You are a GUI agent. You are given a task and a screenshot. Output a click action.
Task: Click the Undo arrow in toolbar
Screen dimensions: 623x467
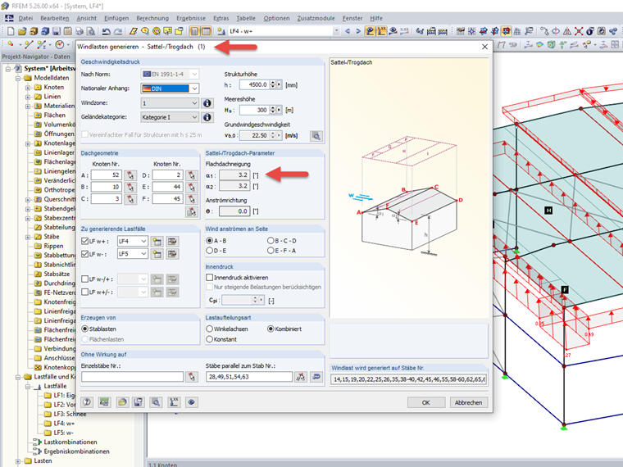click(106, 31)
